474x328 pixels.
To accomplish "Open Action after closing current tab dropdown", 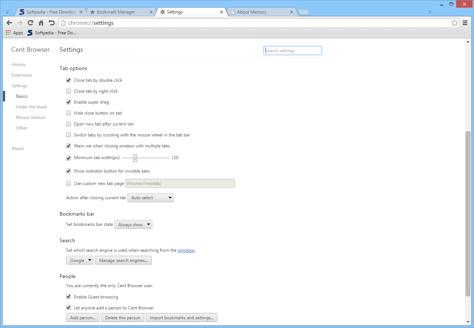I will click(151, 198).
